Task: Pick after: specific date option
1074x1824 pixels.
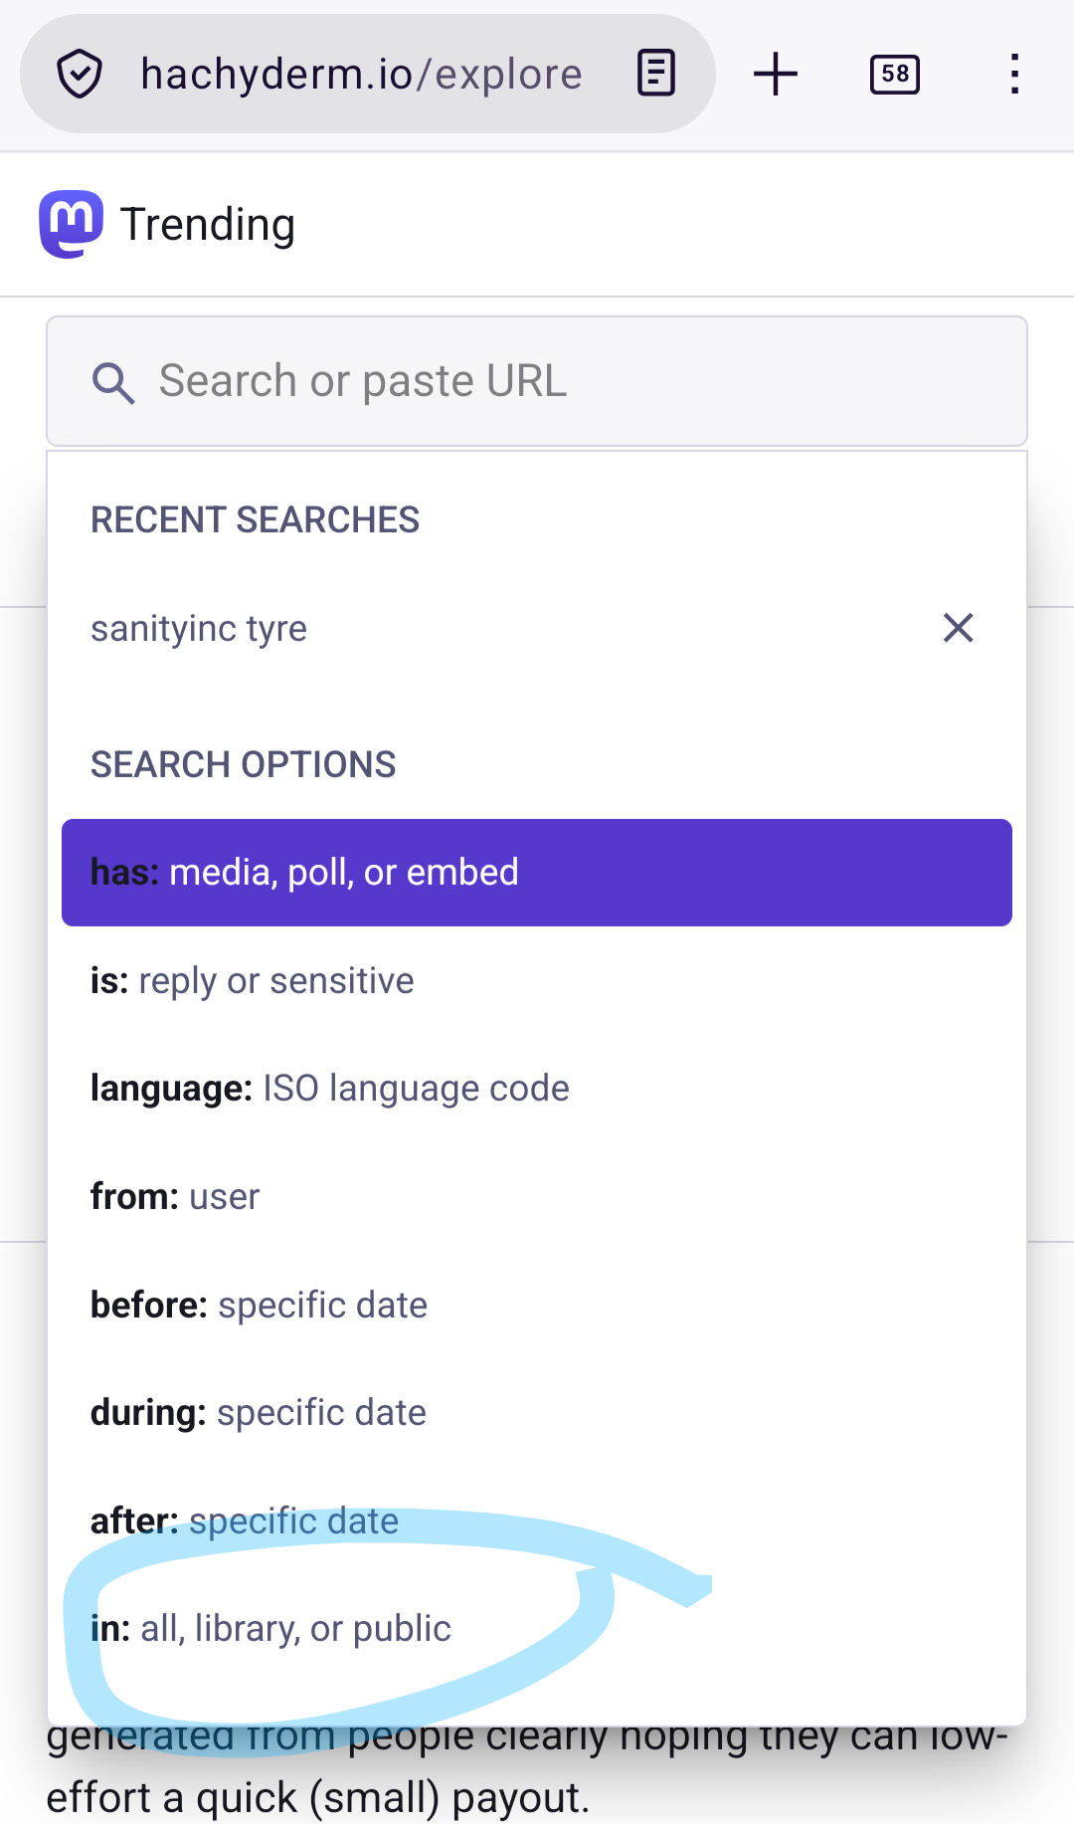Action: tap(537, 1521)
